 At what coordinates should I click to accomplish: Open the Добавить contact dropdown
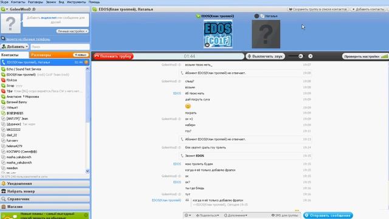coord(15,47)
